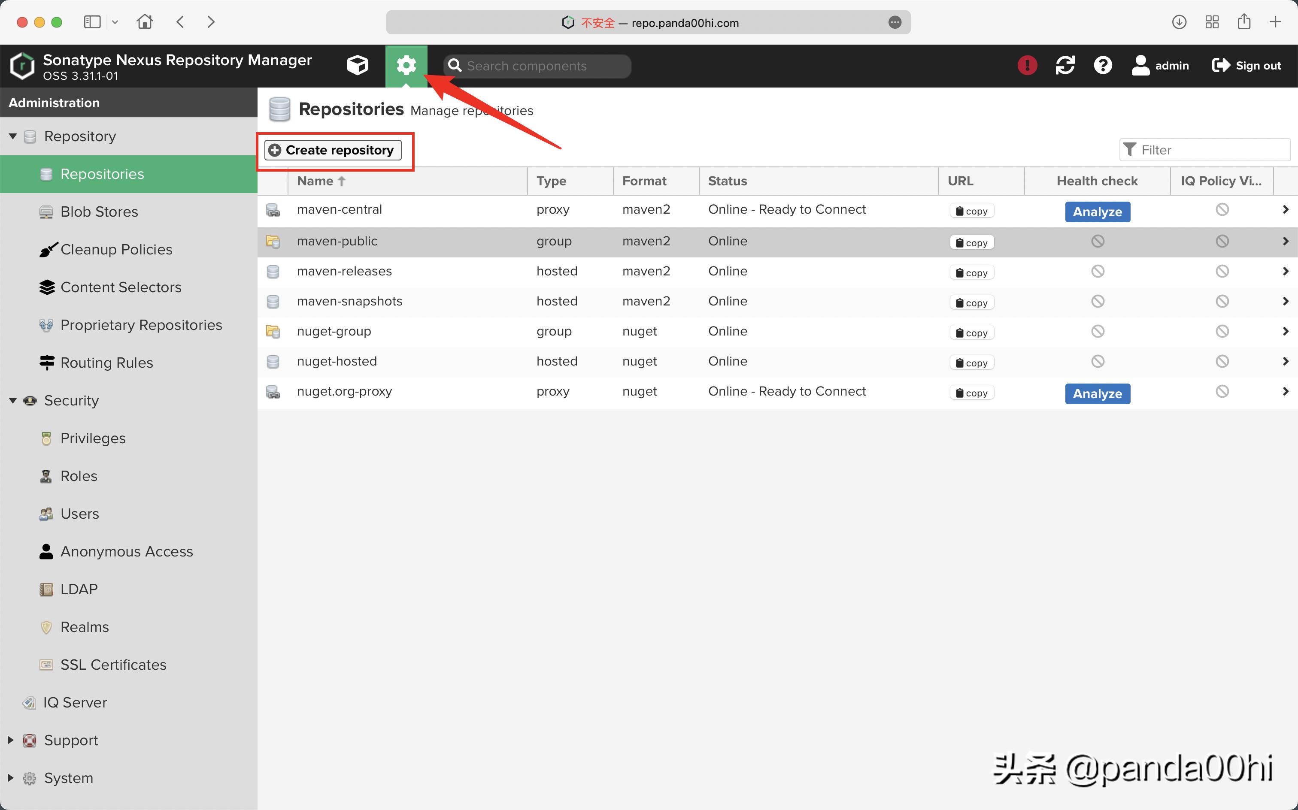Select Cleanup Policies menu item

coord(116,249)
